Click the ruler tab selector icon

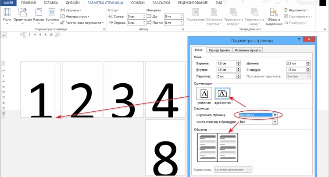click(x=4, y=35)
